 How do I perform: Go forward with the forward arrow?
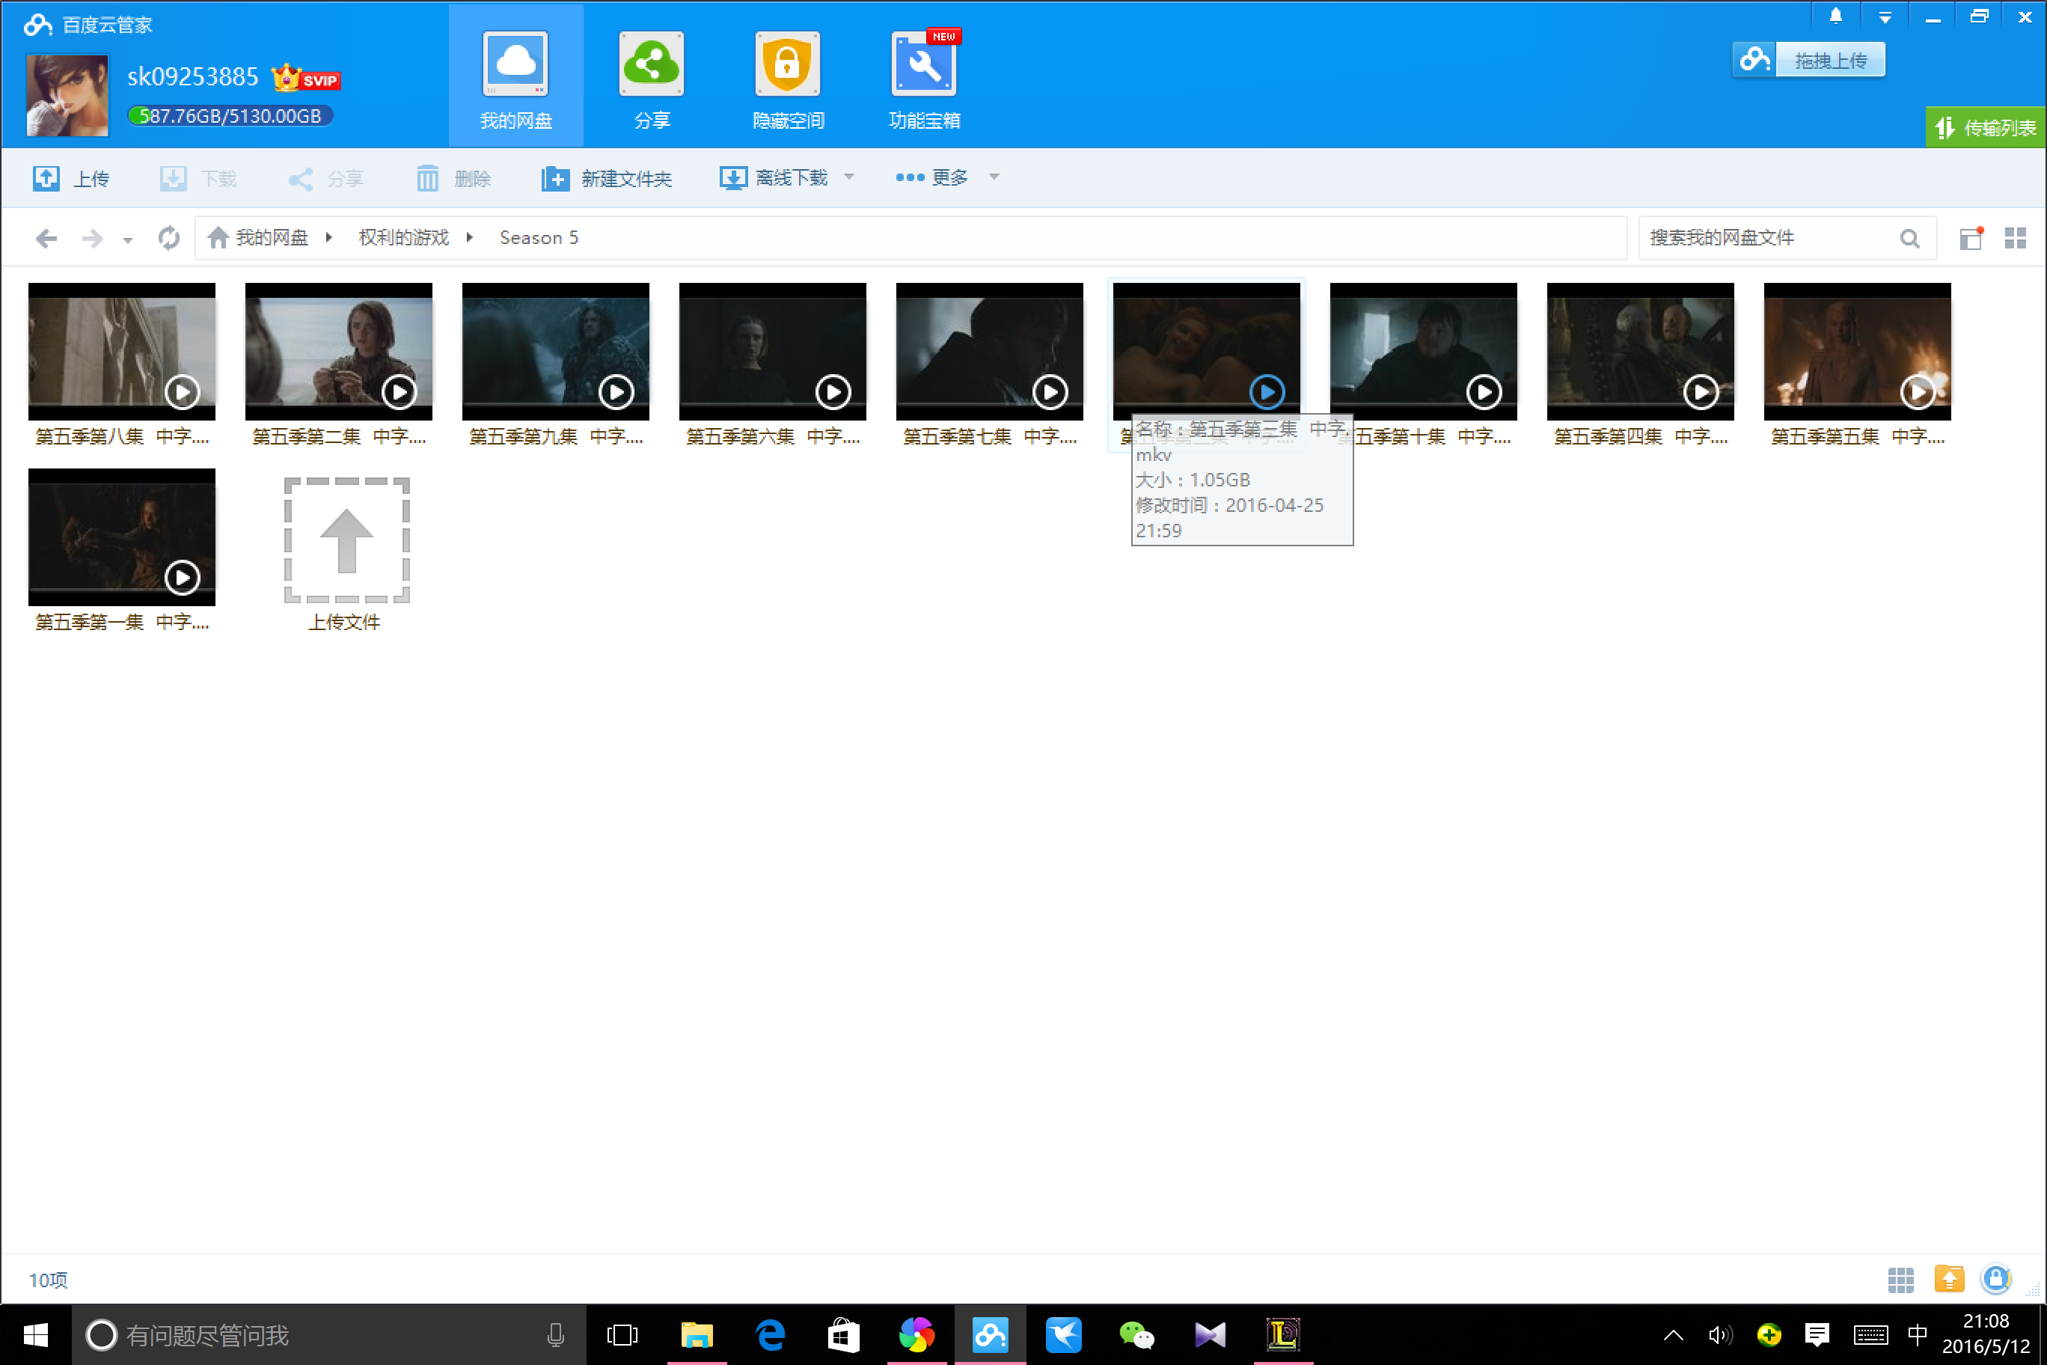pyautogui.click(x=92, y=238)
